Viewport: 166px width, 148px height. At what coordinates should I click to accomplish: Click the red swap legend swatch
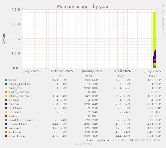[6, 116]
